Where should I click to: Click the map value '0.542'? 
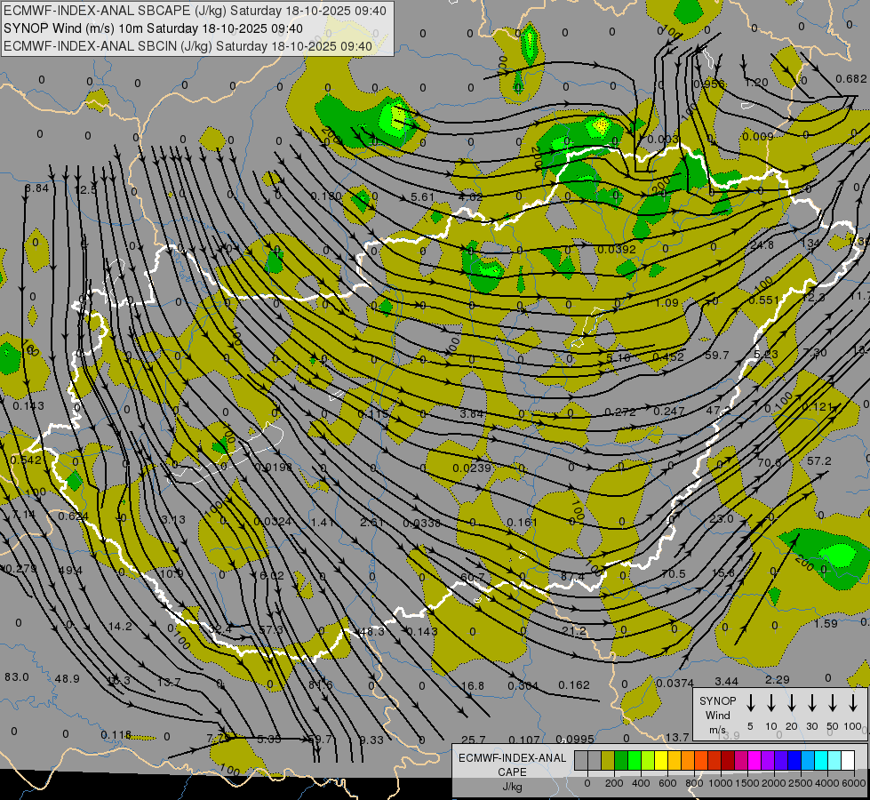pyautogui.click(x=26, y=460)
